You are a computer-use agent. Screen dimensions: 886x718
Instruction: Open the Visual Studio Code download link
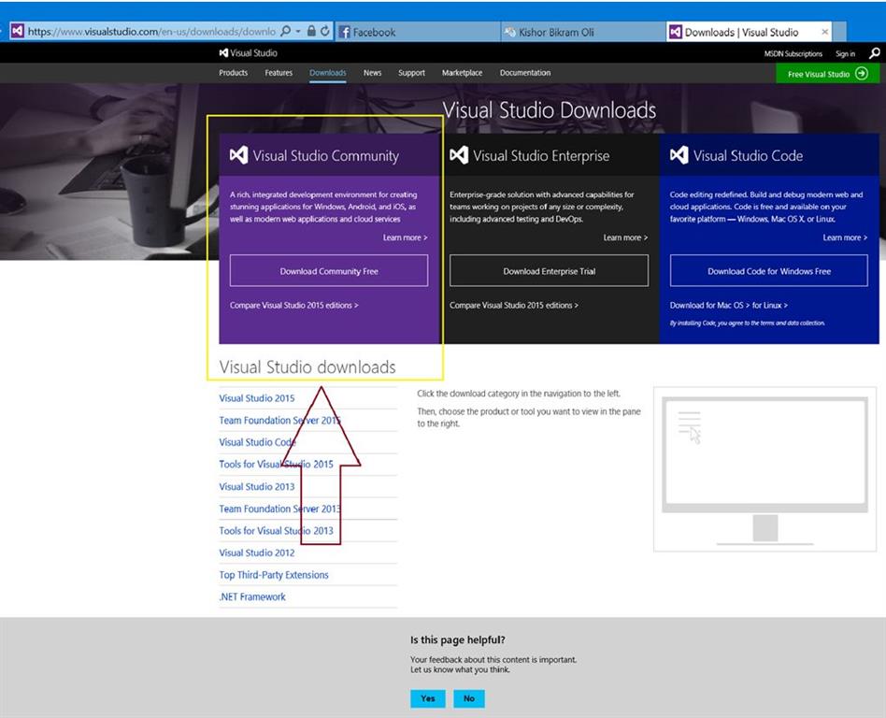257,442
